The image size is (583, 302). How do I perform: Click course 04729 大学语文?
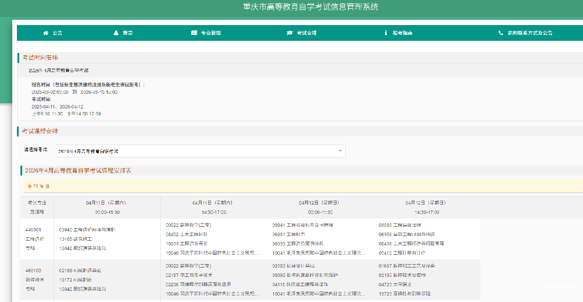[396, 284]
